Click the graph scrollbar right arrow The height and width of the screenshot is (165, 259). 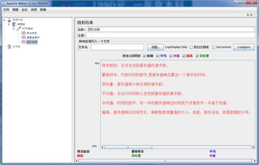tap(253, 147)
